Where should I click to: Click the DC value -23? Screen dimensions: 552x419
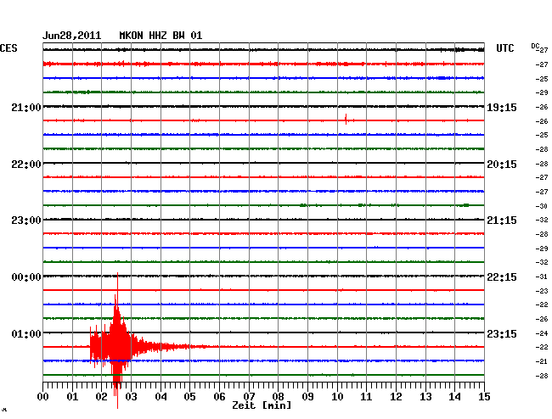coord(542,291)
